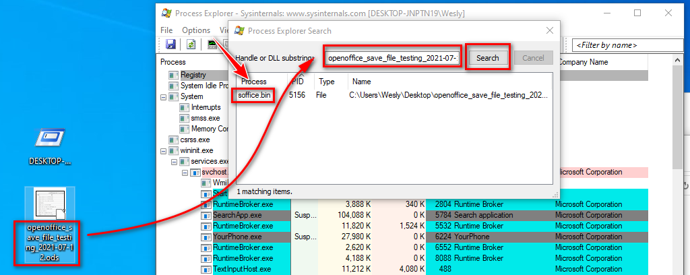Close the Process Explorer Search dialog
The height and width of the screenshot is (275, 690).
point(549,30)
